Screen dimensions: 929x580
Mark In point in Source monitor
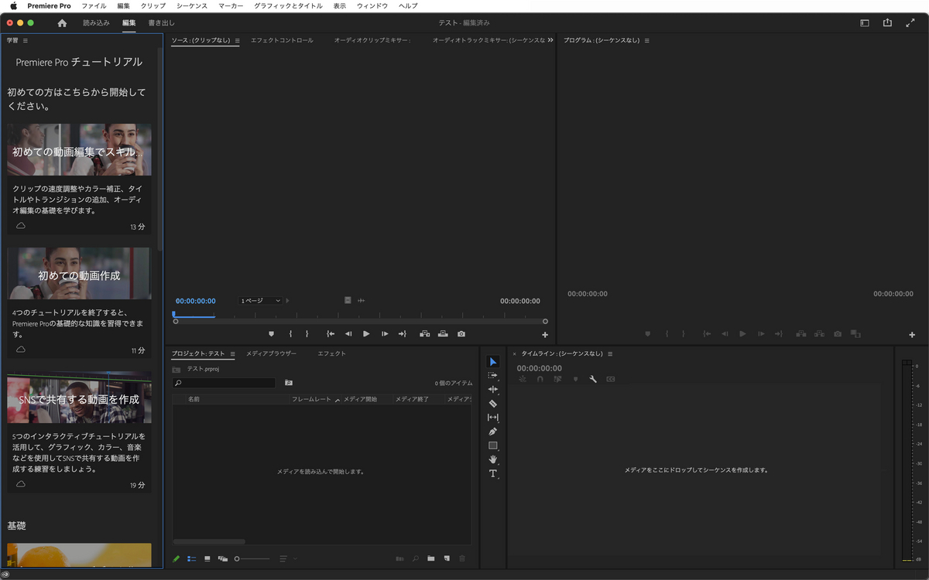tap(290, 334)
